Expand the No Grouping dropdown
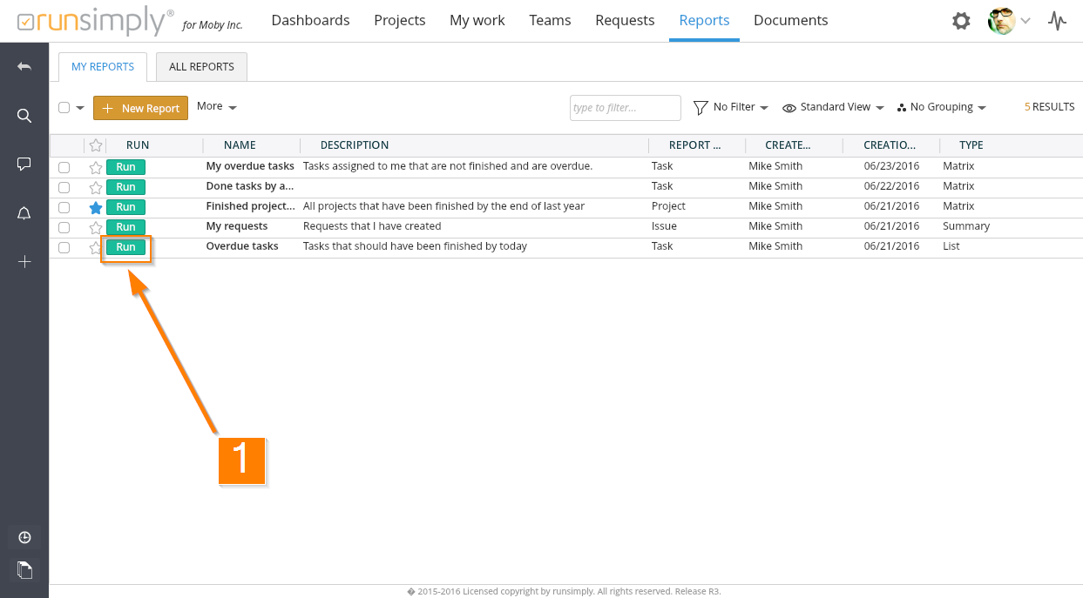 [941, 107]
